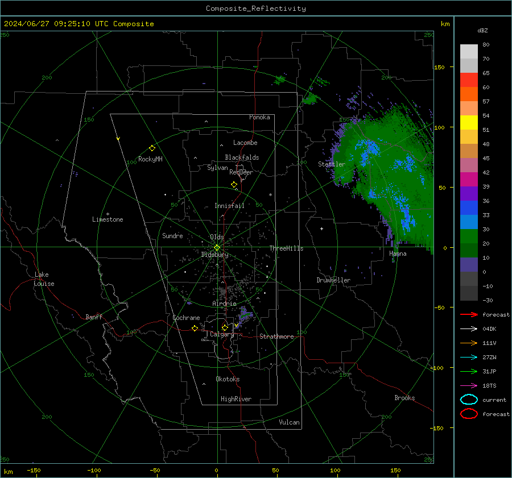The width and height of the screenshot is (512, 478).
Task: Click the HighRiver town label
Action: tap(236, 399)
